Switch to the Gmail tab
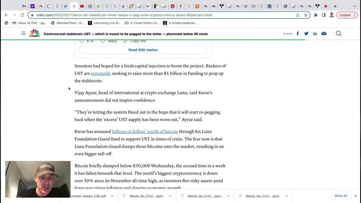Viewport: 361px width, 203px height. pyautogui.click(x=24, y=6)
